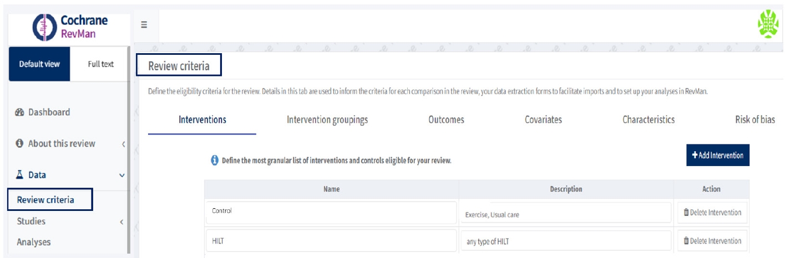Viewport: 785px width, 258px height.
Task: Click the hamburger menu icon
Action: tap(144, 25)
